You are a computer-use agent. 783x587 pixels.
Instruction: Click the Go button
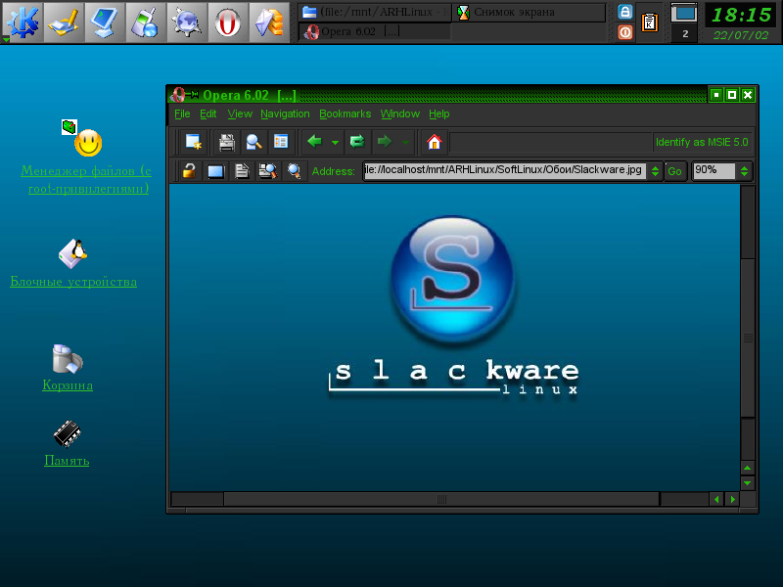(674, 171)
